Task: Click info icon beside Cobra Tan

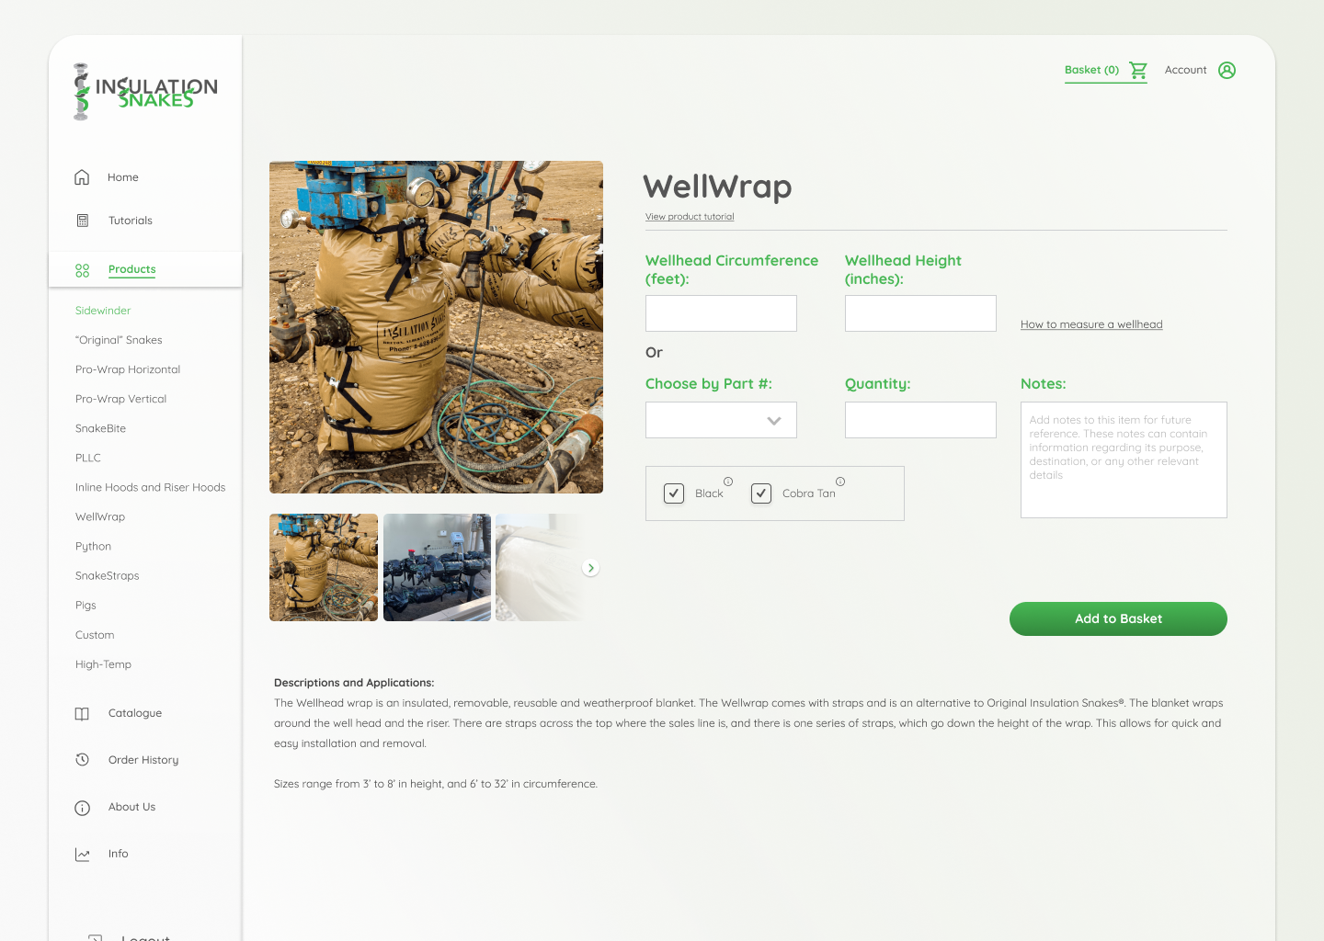Action: point(840,482)
